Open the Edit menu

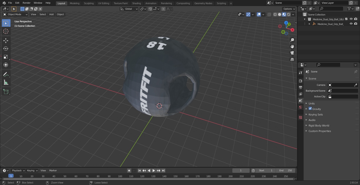coord(17,3)
